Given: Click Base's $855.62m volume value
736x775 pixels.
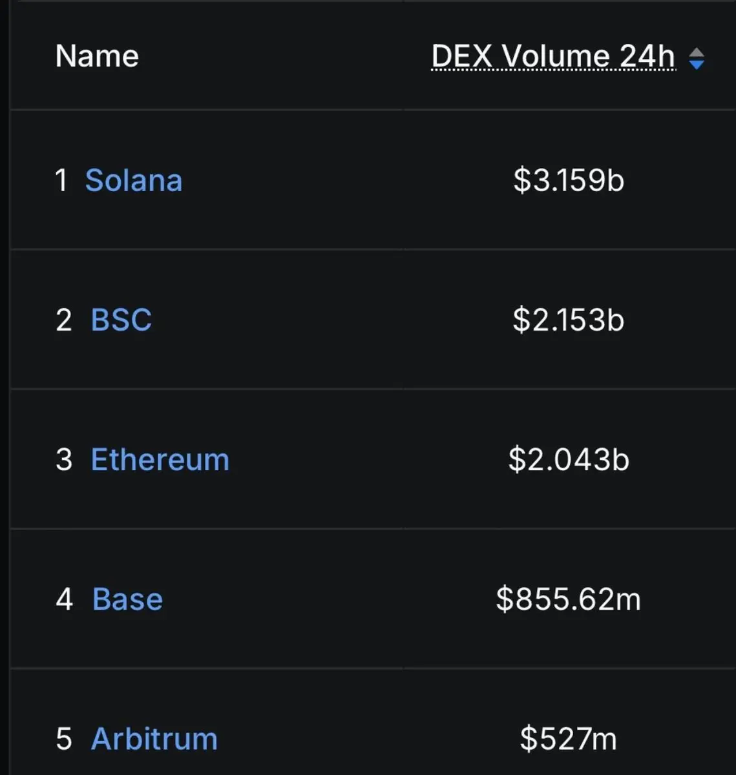Looking at the screenshot, I should coord(569,599).
